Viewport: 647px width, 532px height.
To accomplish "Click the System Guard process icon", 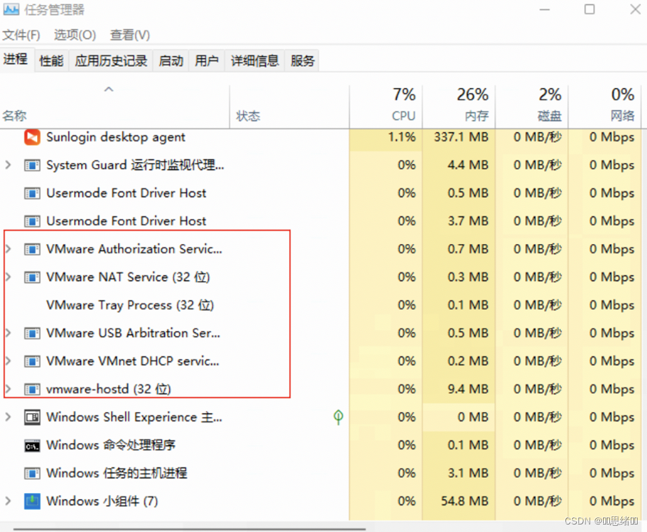I will [32, 165].
